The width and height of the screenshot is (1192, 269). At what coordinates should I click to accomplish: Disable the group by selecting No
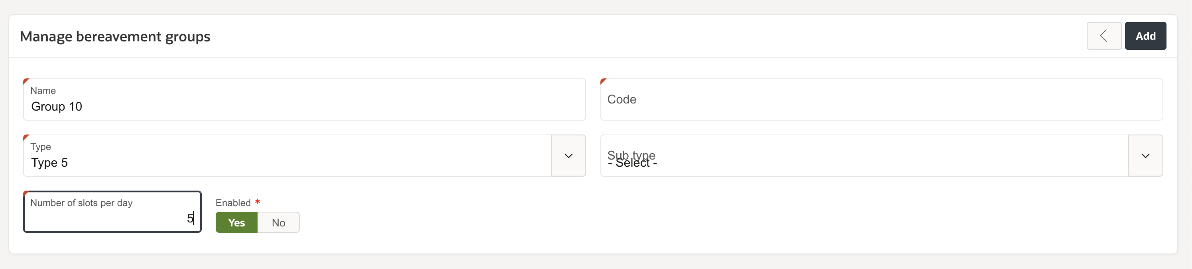click(x=278, y=222)
